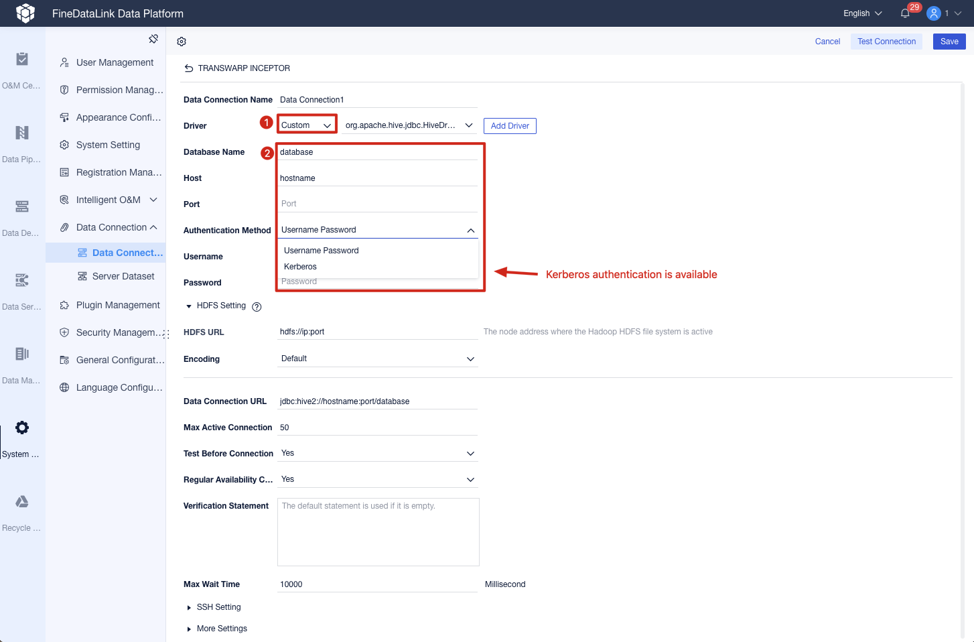The image size is (974, 642).
Task: Select Server Dataset in the sidebar
Action: (x=123, y=275)
